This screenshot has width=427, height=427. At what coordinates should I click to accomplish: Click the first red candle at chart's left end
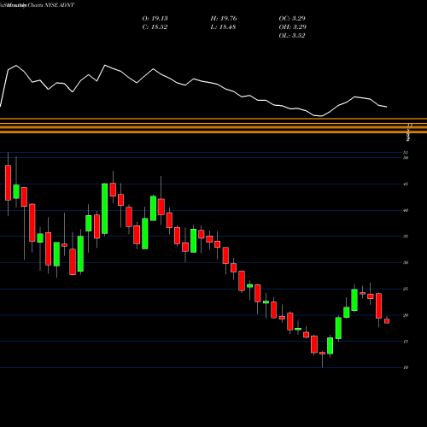coord(8,183)
